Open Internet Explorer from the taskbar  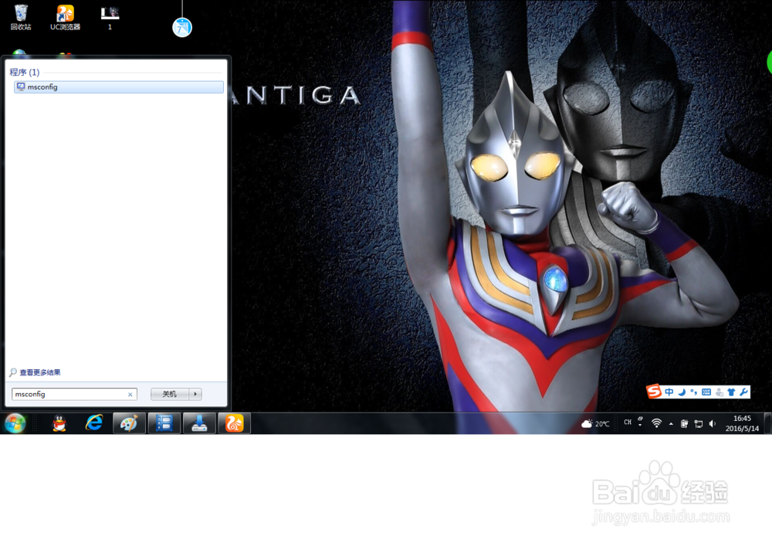pos(94,423)
